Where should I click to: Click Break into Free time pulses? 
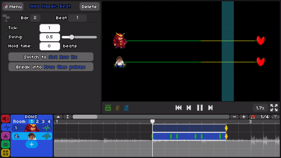point(51,67)
